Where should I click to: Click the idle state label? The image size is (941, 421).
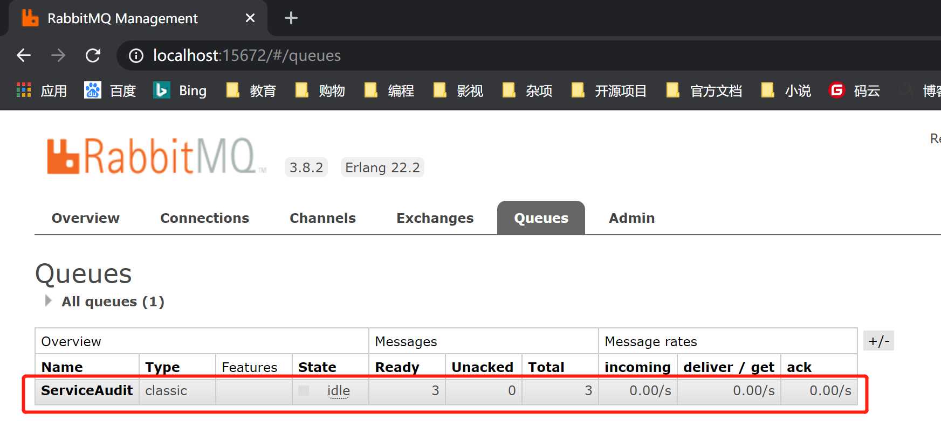339,391
